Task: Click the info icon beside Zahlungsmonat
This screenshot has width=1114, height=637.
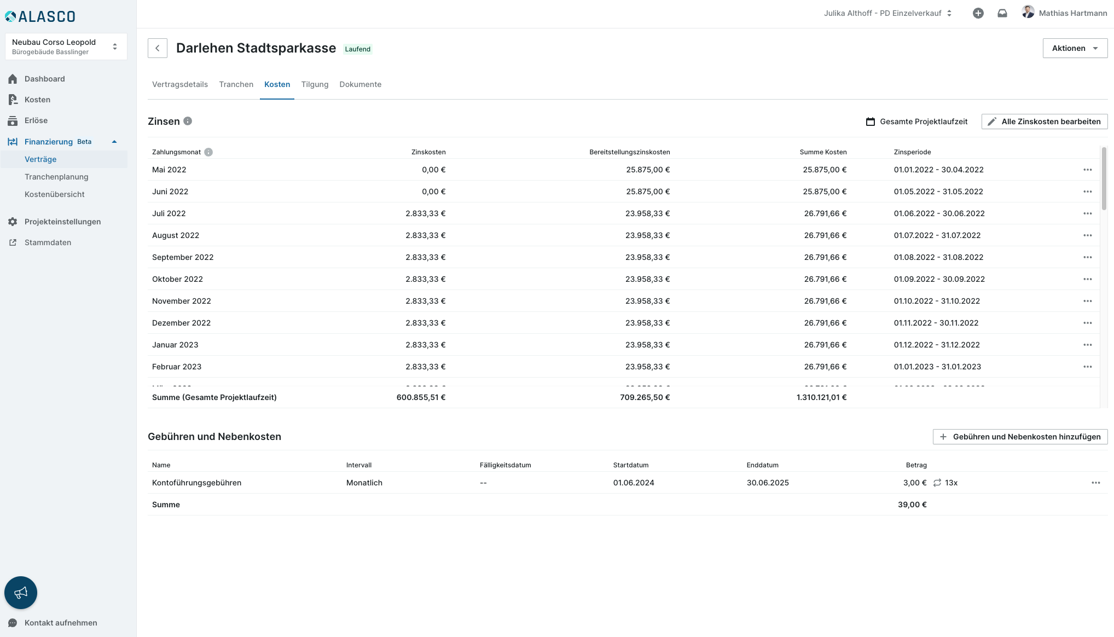Action: coord(208,152)
